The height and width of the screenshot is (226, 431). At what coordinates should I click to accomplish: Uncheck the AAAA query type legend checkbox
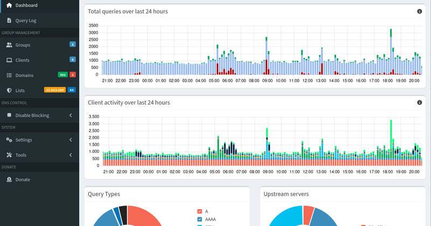(199, 220)
